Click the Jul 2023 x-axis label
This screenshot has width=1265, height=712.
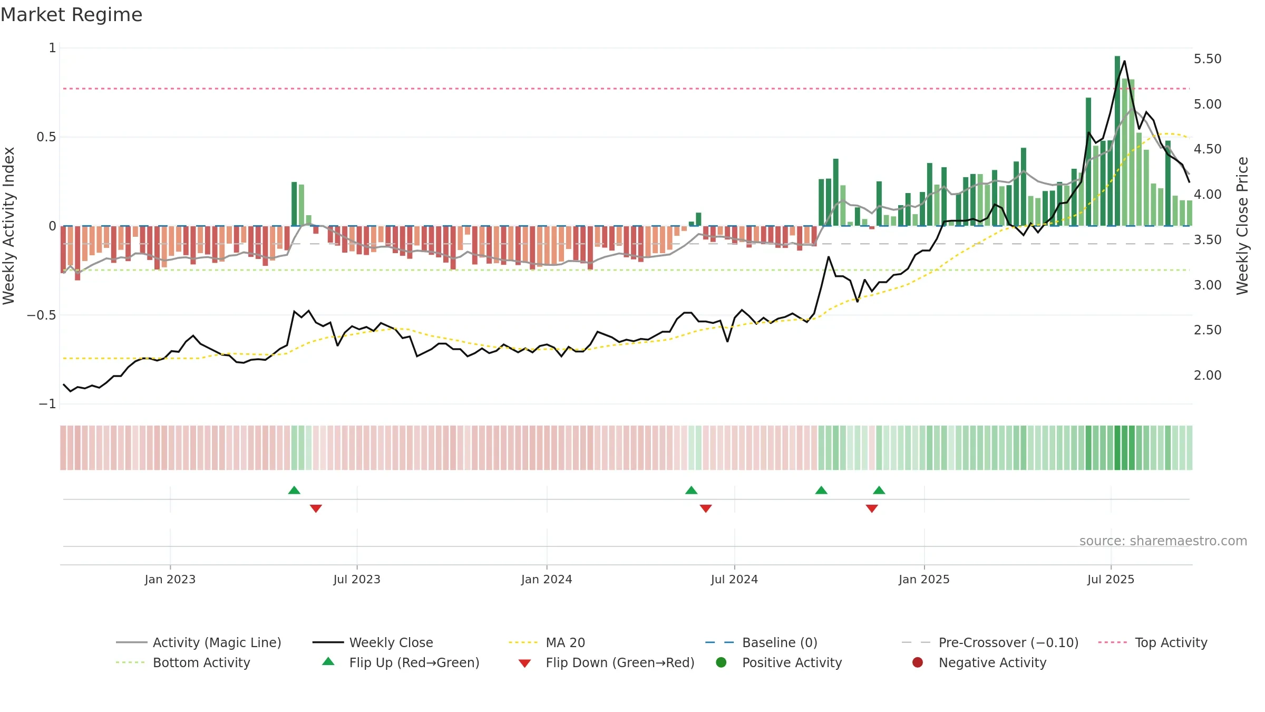(x=357, y=580)
